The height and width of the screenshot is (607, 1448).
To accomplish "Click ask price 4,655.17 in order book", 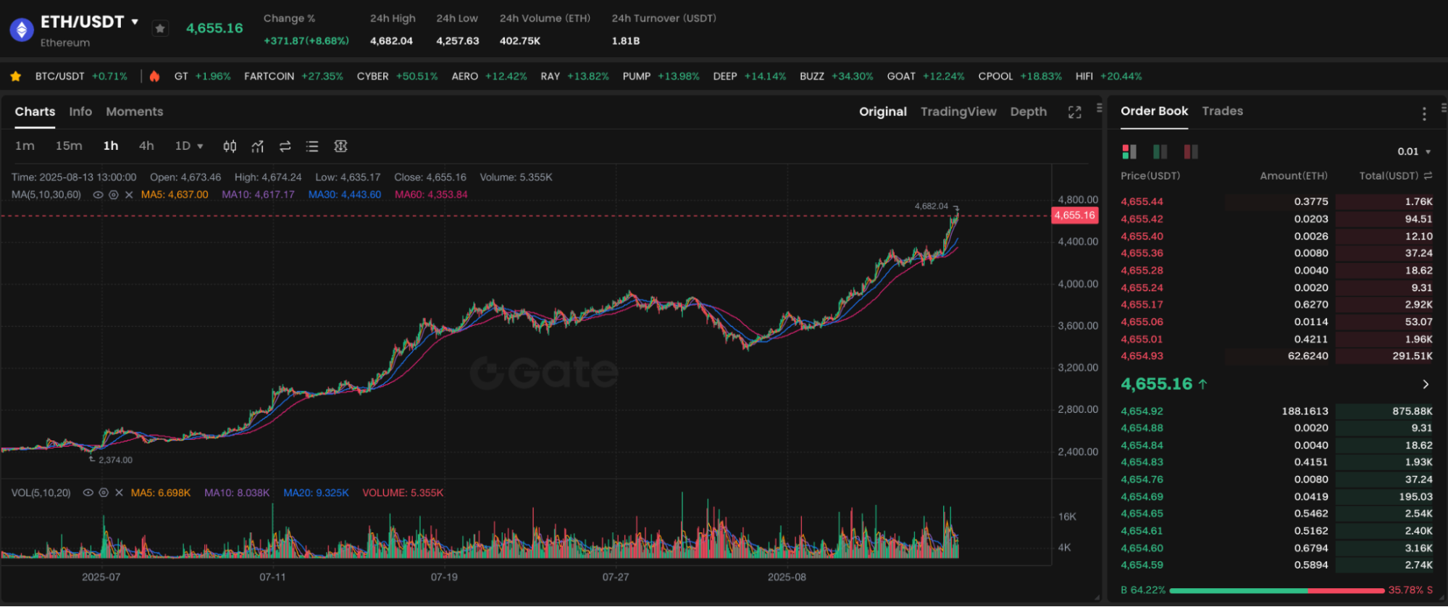I will pos(1142,305).
